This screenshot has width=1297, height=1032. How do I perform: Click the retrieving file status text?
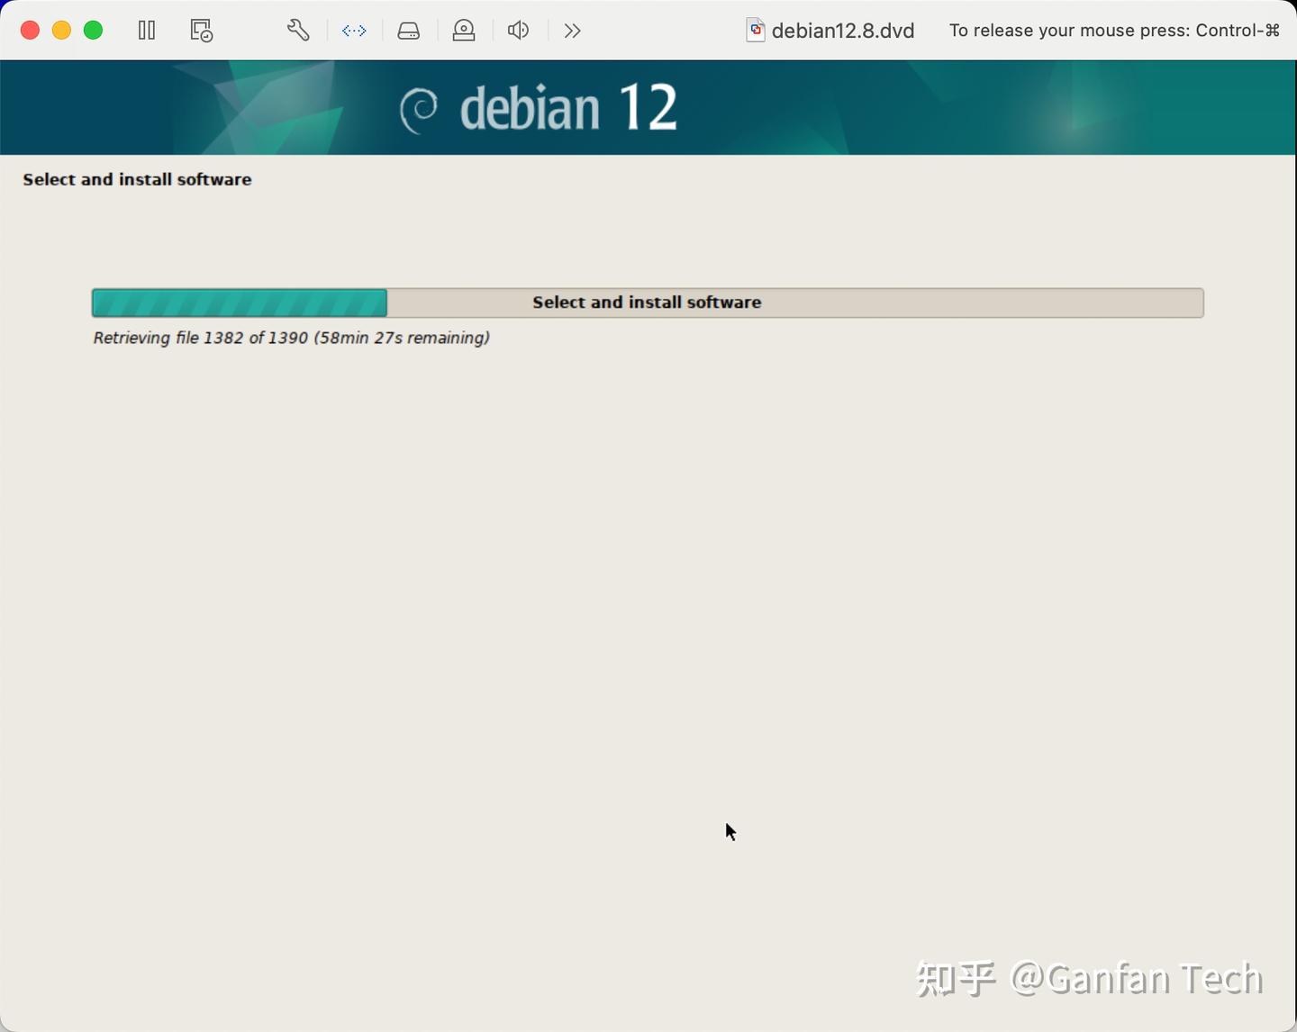[291, 338]
